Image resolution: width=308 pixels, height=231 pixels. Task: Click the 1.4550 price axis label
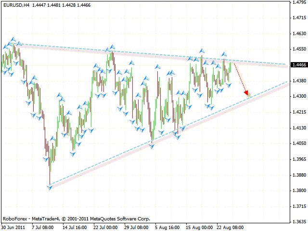click(x=299, y=49)
